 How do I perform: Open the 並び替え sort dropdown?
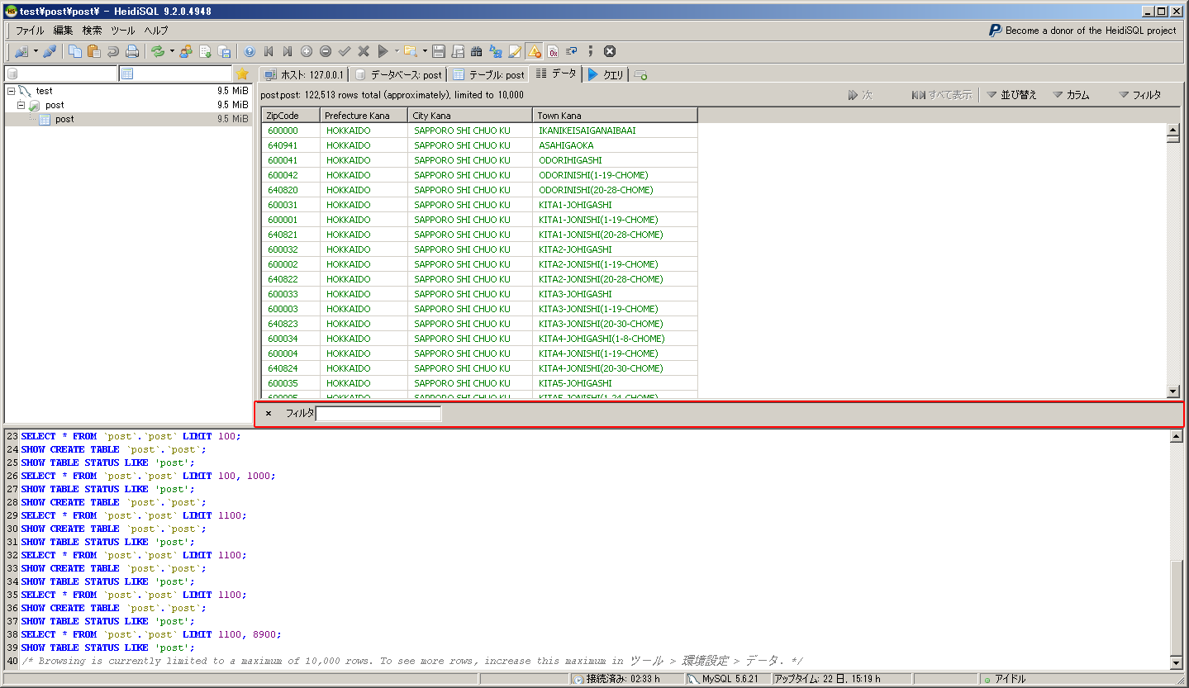1011,95
